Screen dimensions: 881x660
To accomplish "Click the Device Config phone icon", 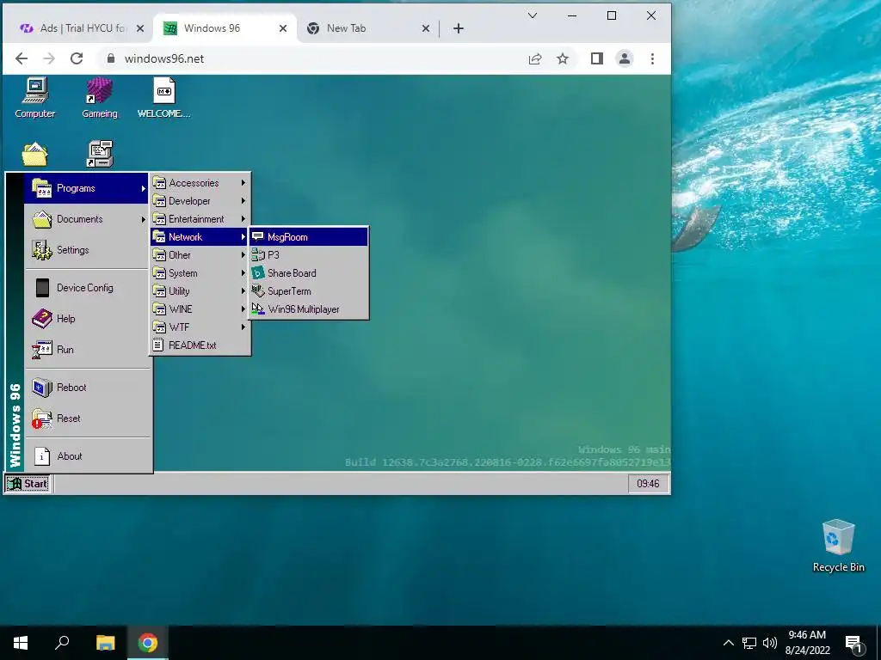I will pyautogui.click(x=42, y=287).
